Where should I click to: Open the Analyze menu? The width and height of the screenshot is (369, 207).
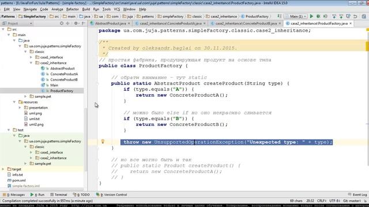coord(57,9)
